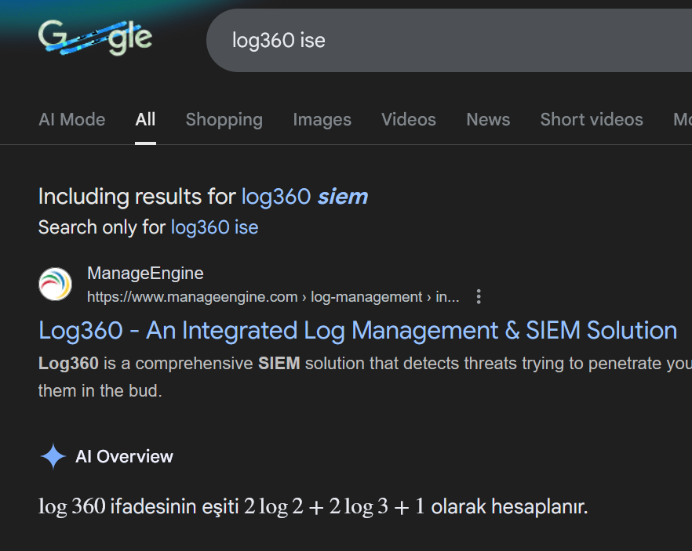Click the AI Overview heading label
Image resolution: width=692 pixels, height=551 pixels.
(124, 457)
